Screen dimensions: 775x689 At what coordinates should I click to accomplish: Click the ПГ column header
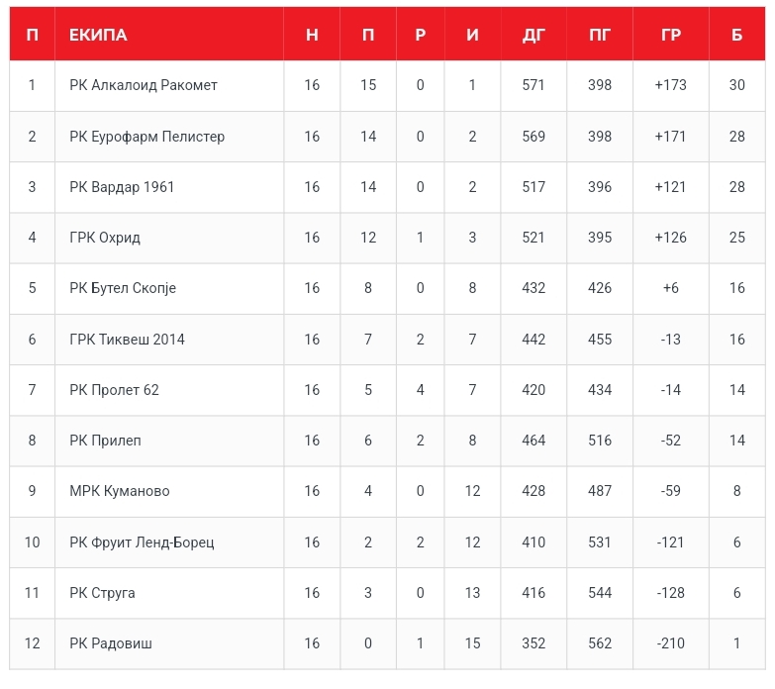pyautogui.click(x=600, y=35)
